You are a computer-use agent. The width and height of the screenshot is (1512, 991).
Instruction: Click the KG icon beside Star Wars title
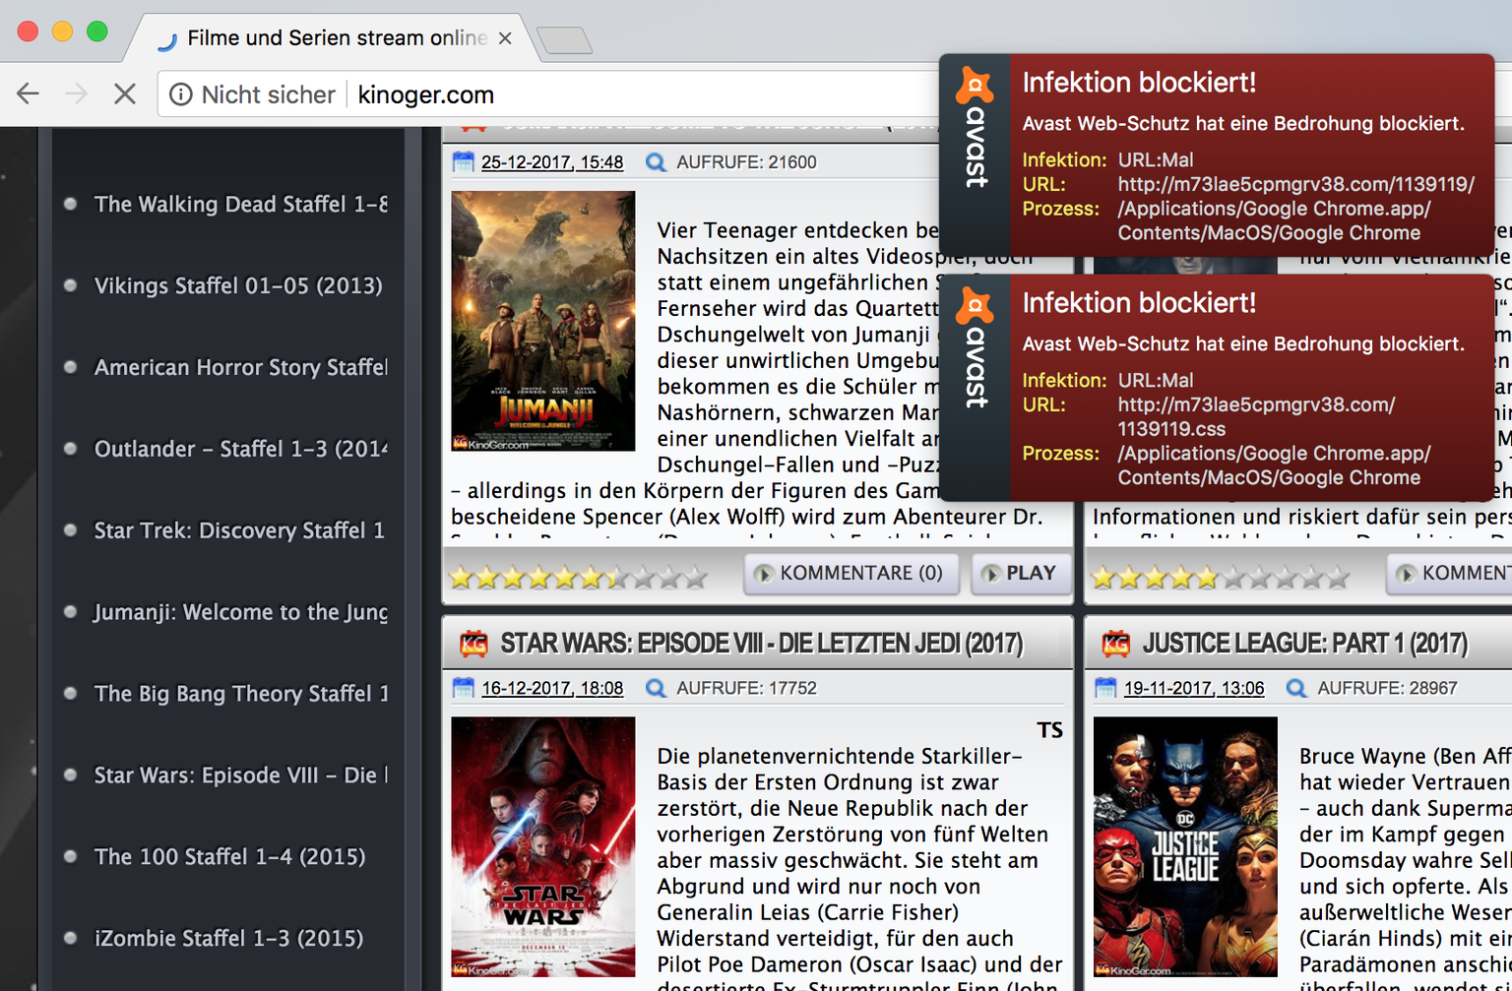pos(473,644)
